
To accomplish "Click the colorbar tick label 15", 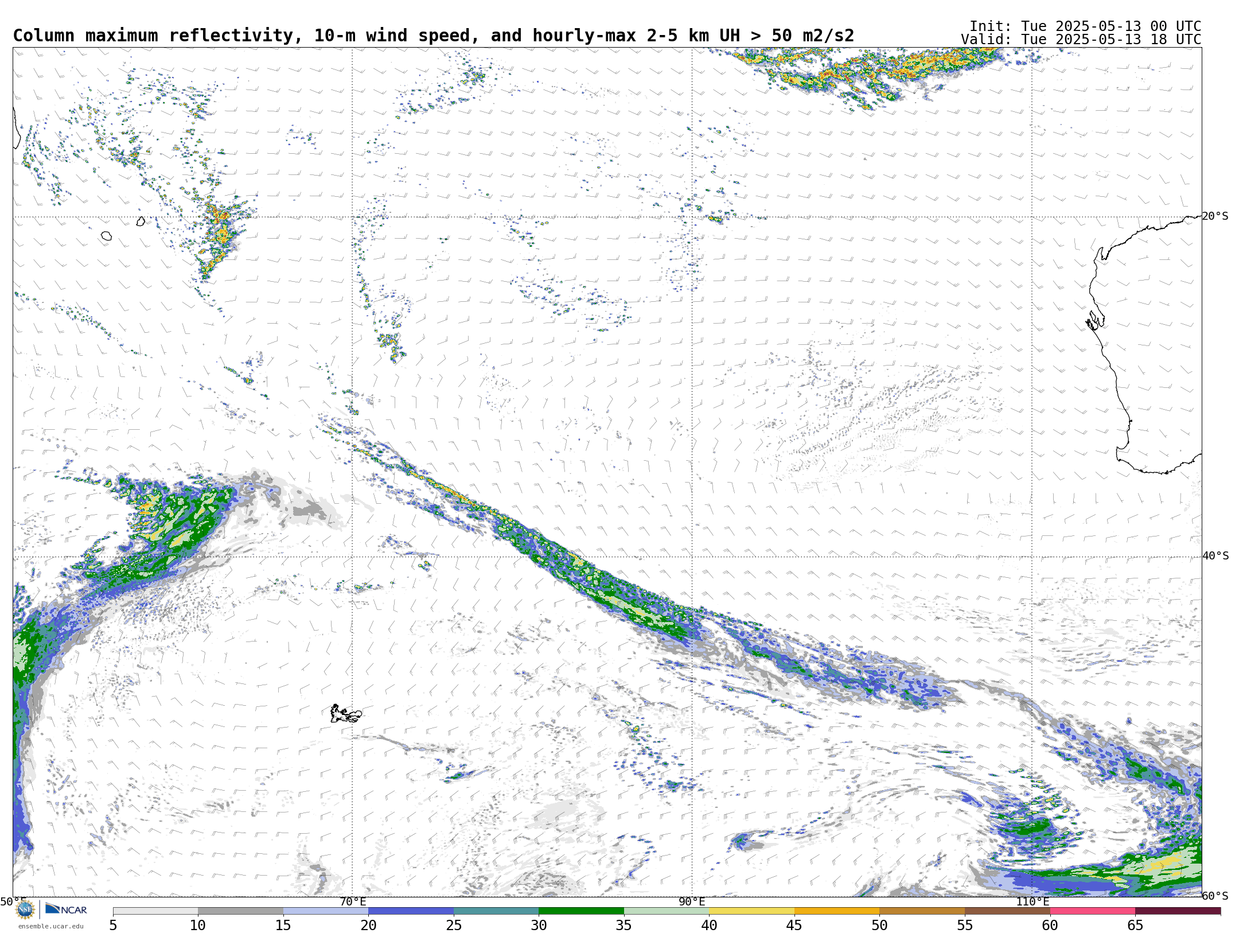I will tap(283, 925).
